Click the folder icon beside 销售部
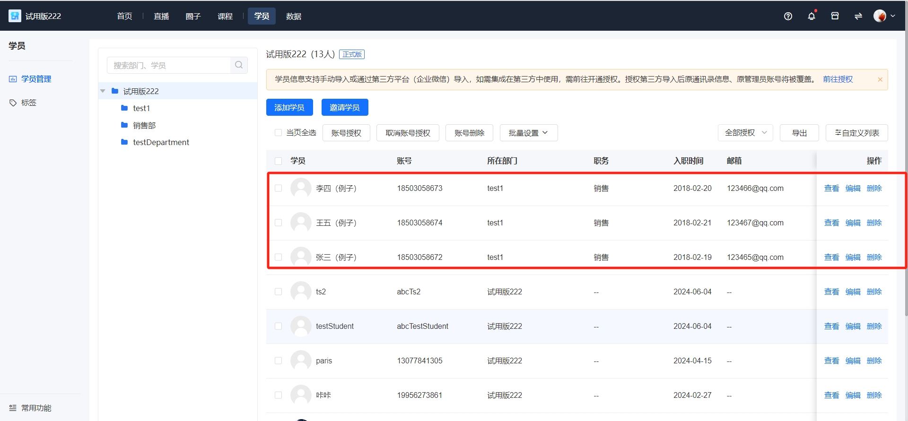The image size is (908, 421). coord(124,125)
